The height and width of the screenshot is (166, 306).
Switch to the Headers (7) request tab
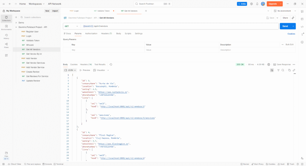106,33
